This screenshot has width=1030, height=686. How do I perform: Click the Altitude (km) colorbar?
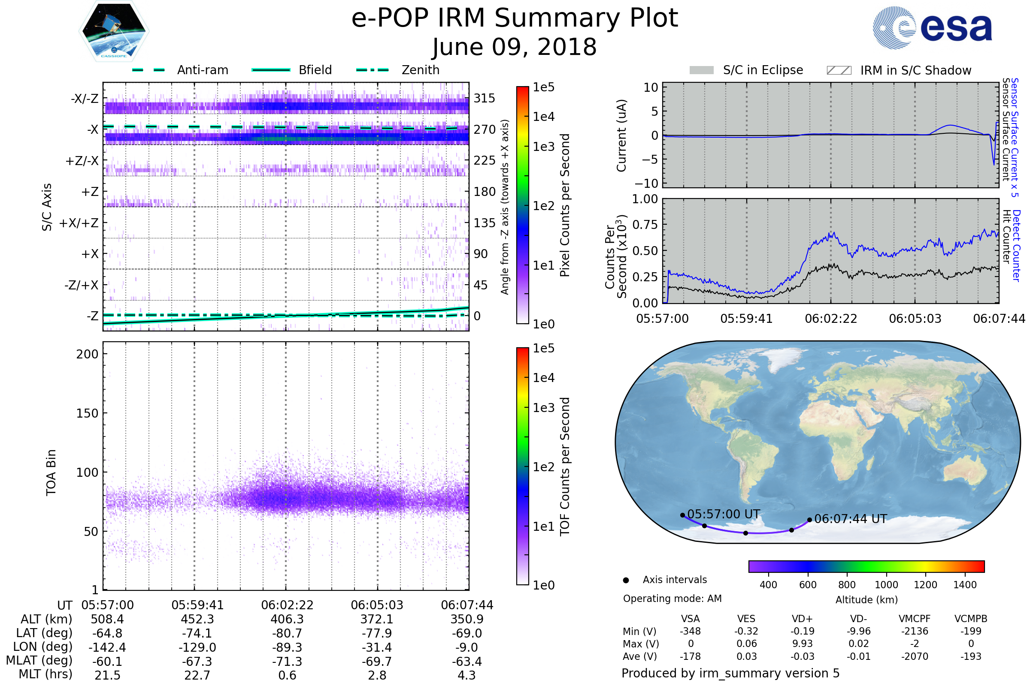(x=866, y=566)
